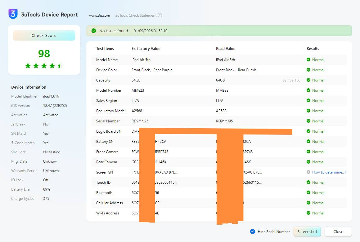Click the star rating under score 98
The image size is (360, 242).
click(x=44, y=66)
